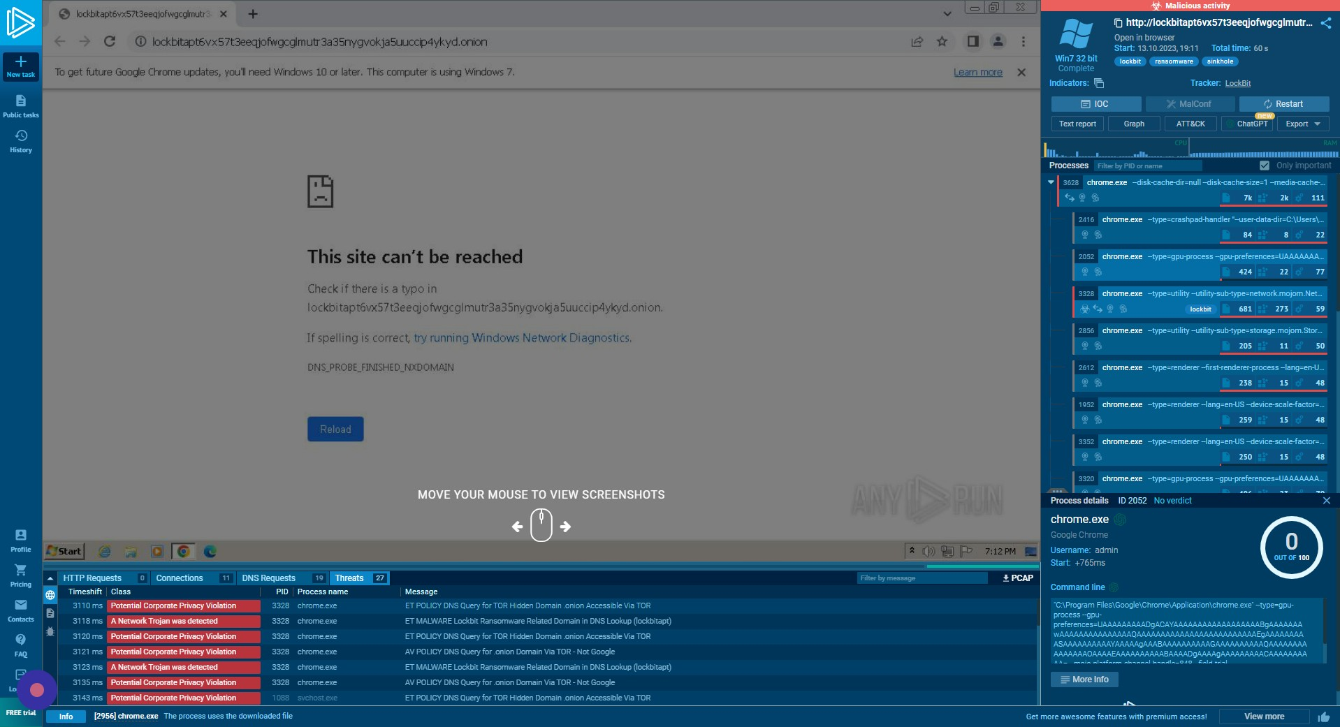Open the ATT&CK matrix button
Image resolution: width=1340 pixels, height=727 pixels.
pyautogui.click(x=1190, y=124)
